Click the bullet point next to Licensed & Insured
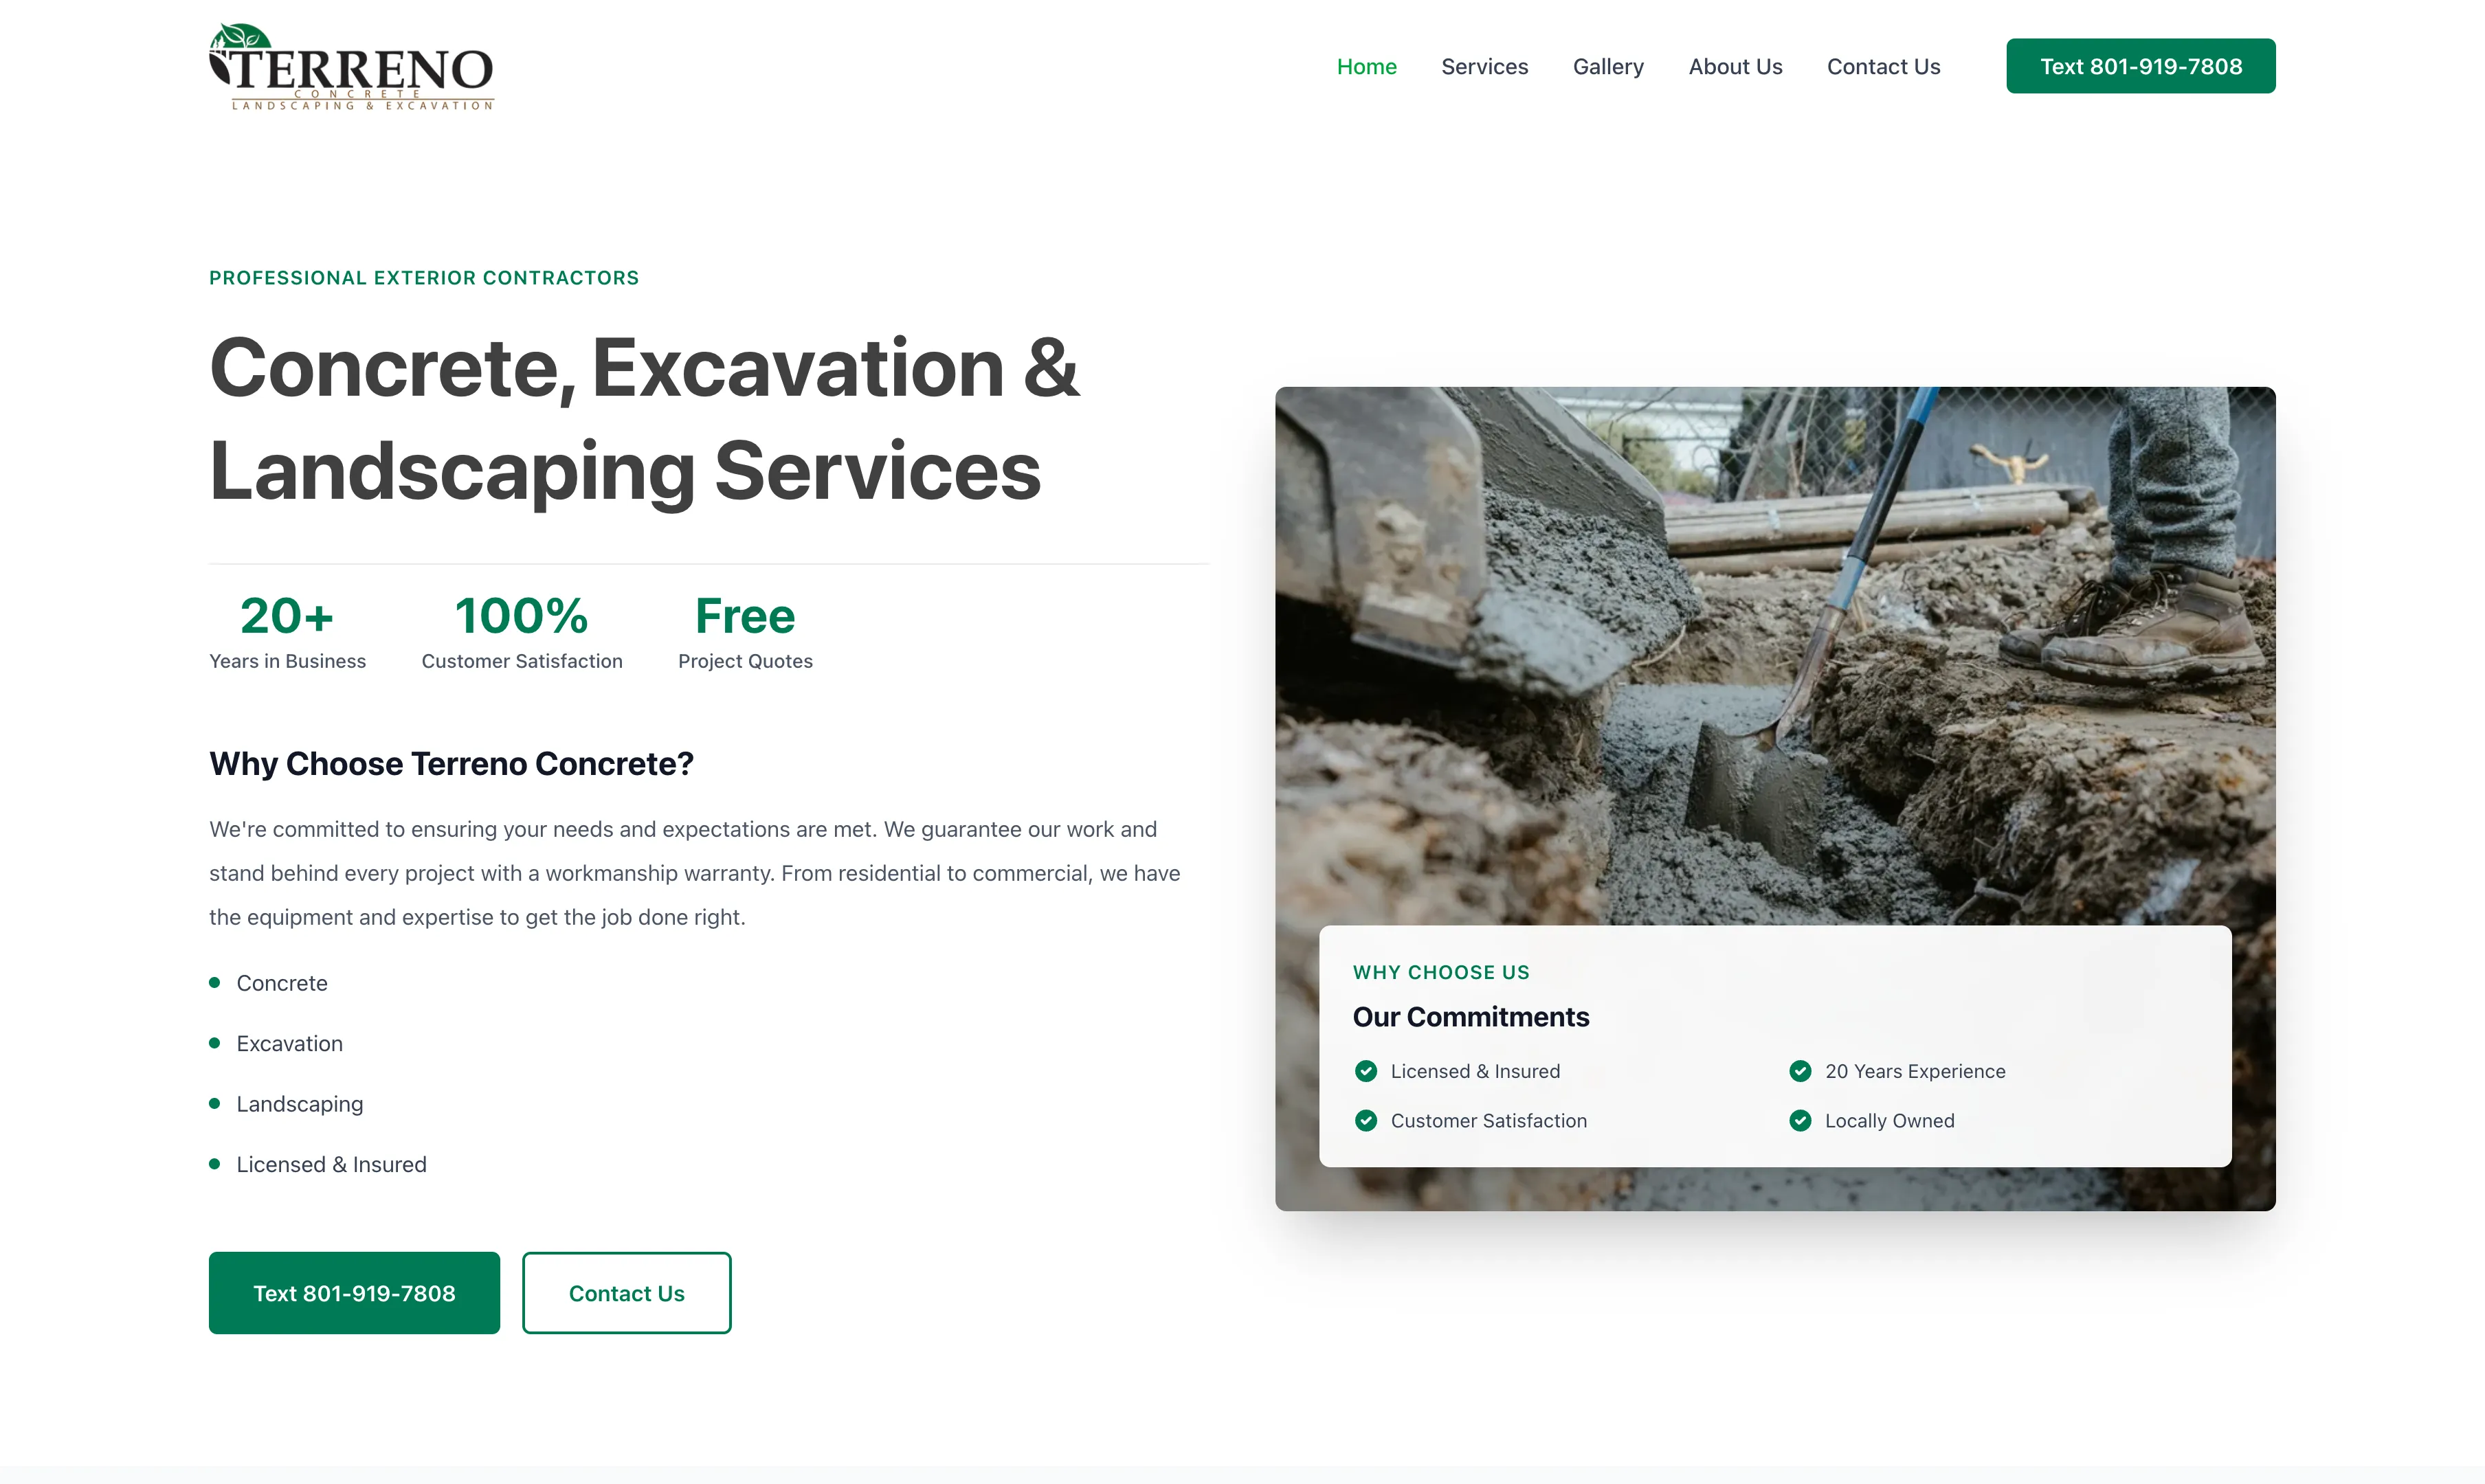Image resolution: width=2485 pixels, height=1484 pixels. point(215,1164)
